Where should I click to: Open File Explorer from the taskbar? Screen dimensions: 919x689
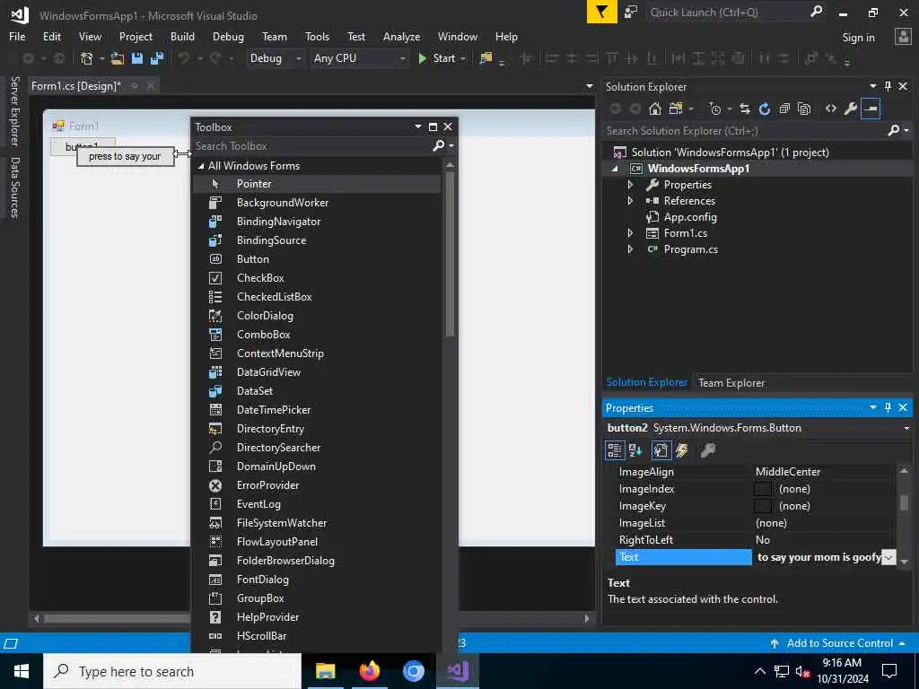coord(325,671)
